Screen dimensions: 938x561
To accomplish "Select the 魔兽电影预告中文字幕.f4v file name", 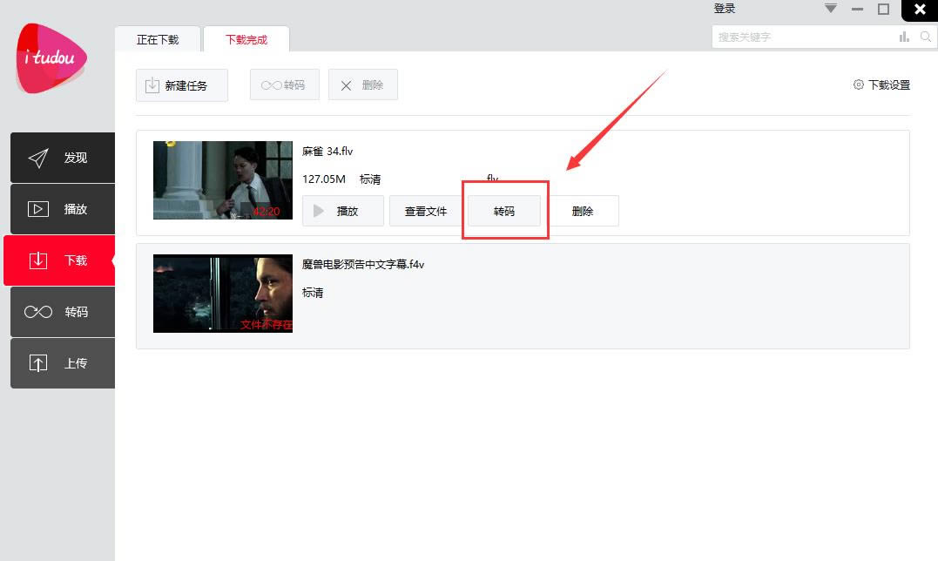I will (363, 264).
